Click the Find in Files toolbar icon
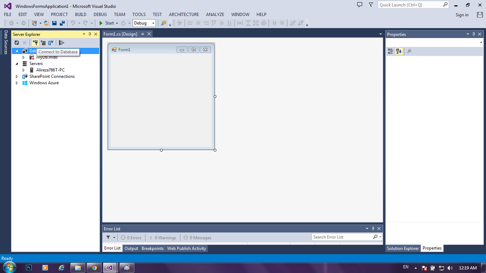The height and width of the screenshot is (273, 486). (164, 23)
